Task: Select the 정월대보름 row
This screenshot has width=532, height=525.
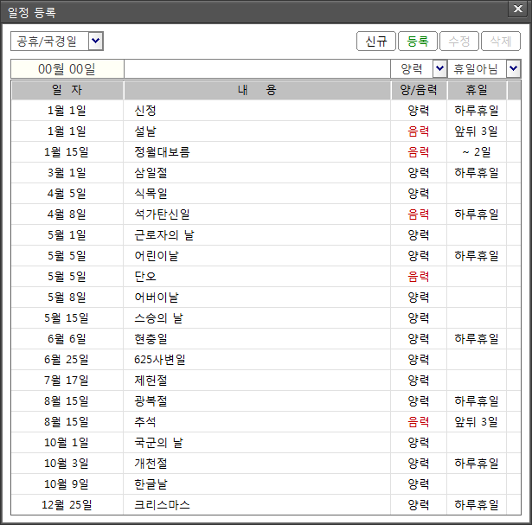Action: (266, 152)
